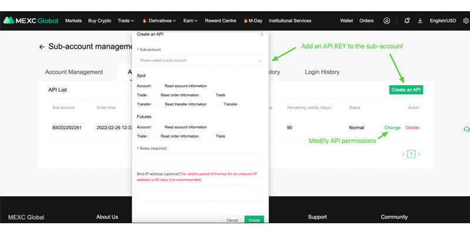The width and height of the screenshot is (470, 235).
Task: Go to previous page arrow in pagination
Action: tap(403, 155)
